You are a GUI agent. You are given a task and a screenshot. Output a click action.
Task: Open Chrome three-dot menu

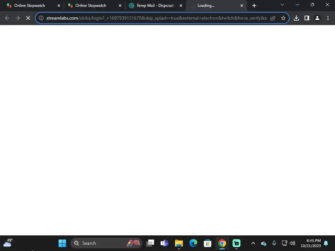[328, 18]
